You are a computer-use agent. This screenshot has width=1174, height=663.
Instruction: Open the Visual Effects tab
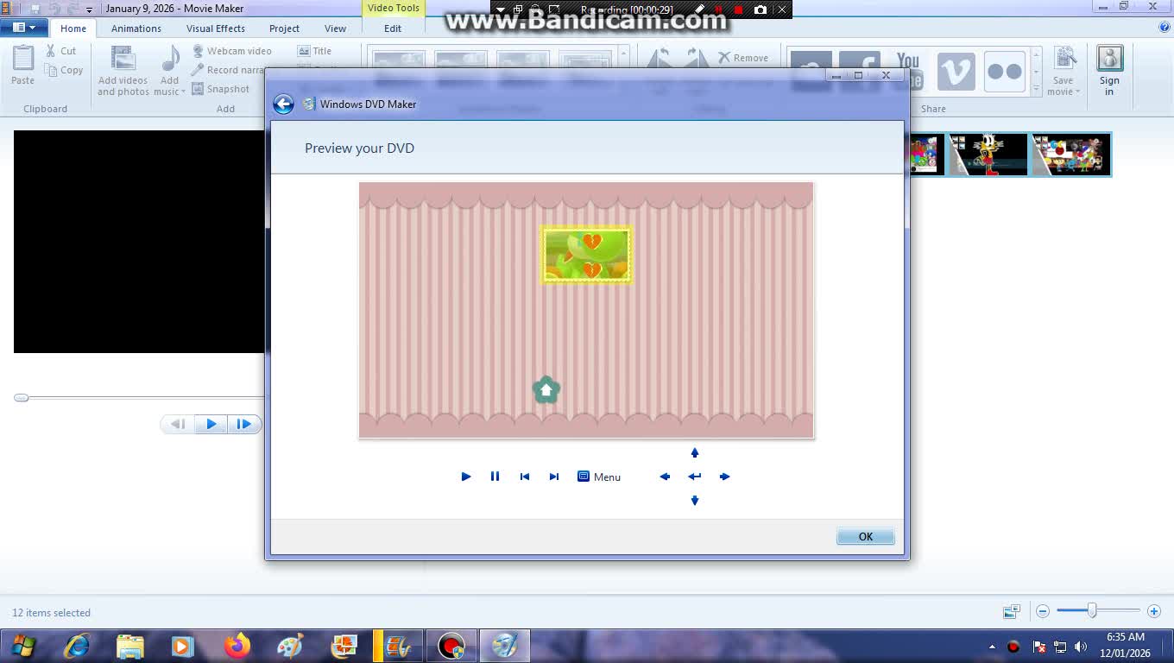click(215, 28)
